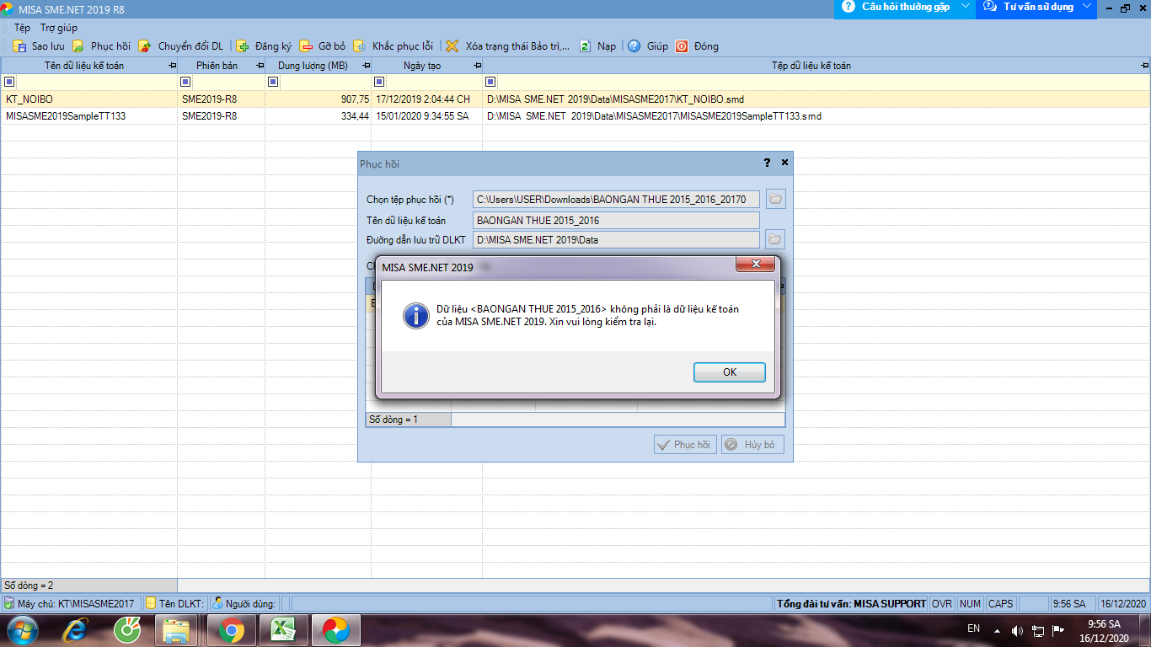Pin the Tên dữ liệu kế toán column

(x=173, y=66)
